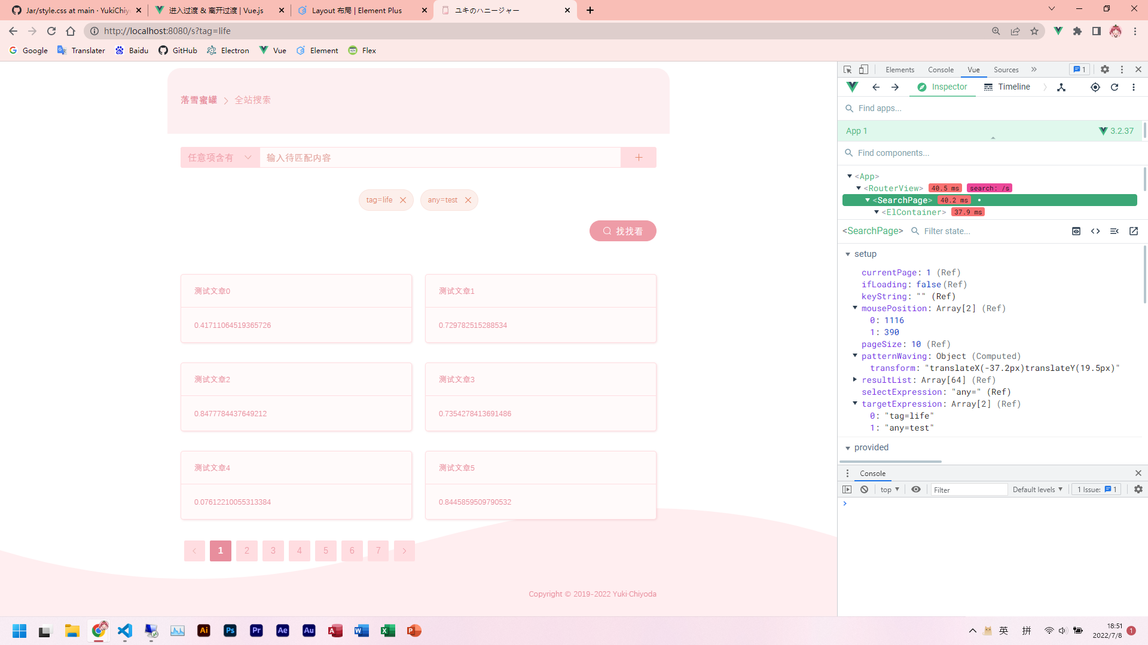Toggle the console sidebar panel icon
The width and height of the screenshot is (1148, 645).
[x=847, y=489]
